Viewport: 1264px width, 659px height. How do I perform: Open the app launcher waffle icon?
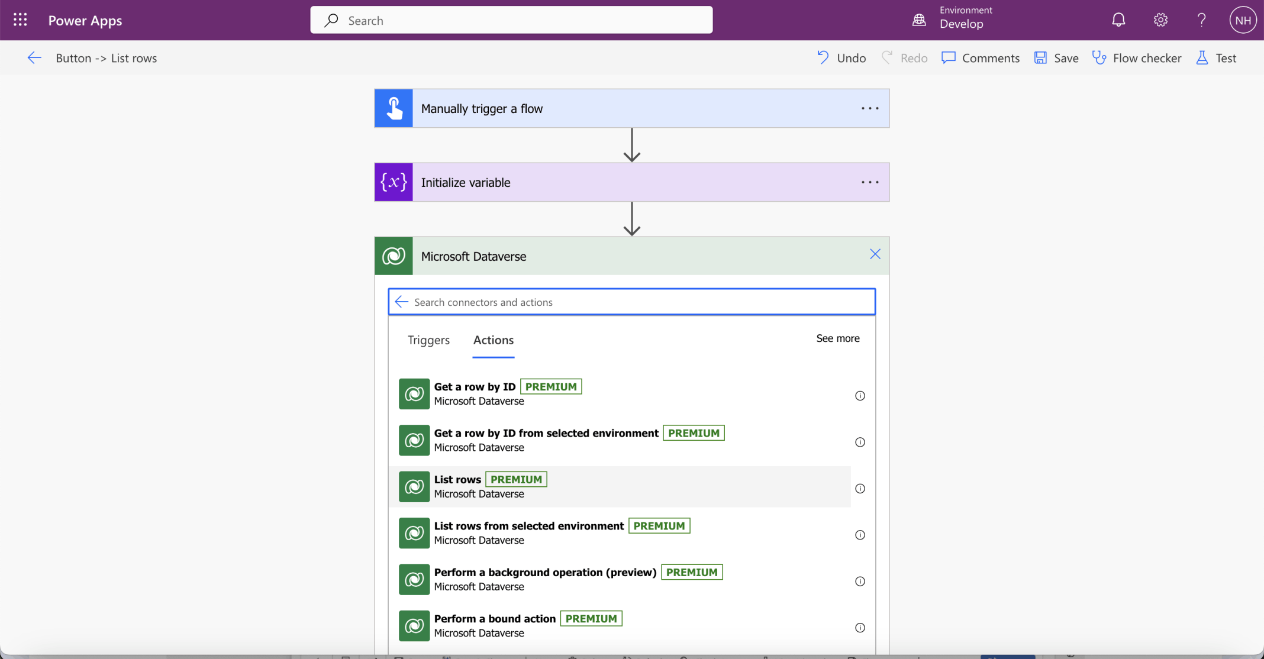click(20, 20)
